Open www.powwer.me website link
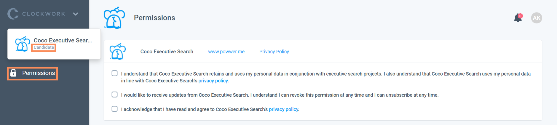Image resolution: width=557 pixels, height=125 pixels. [226, 52]
